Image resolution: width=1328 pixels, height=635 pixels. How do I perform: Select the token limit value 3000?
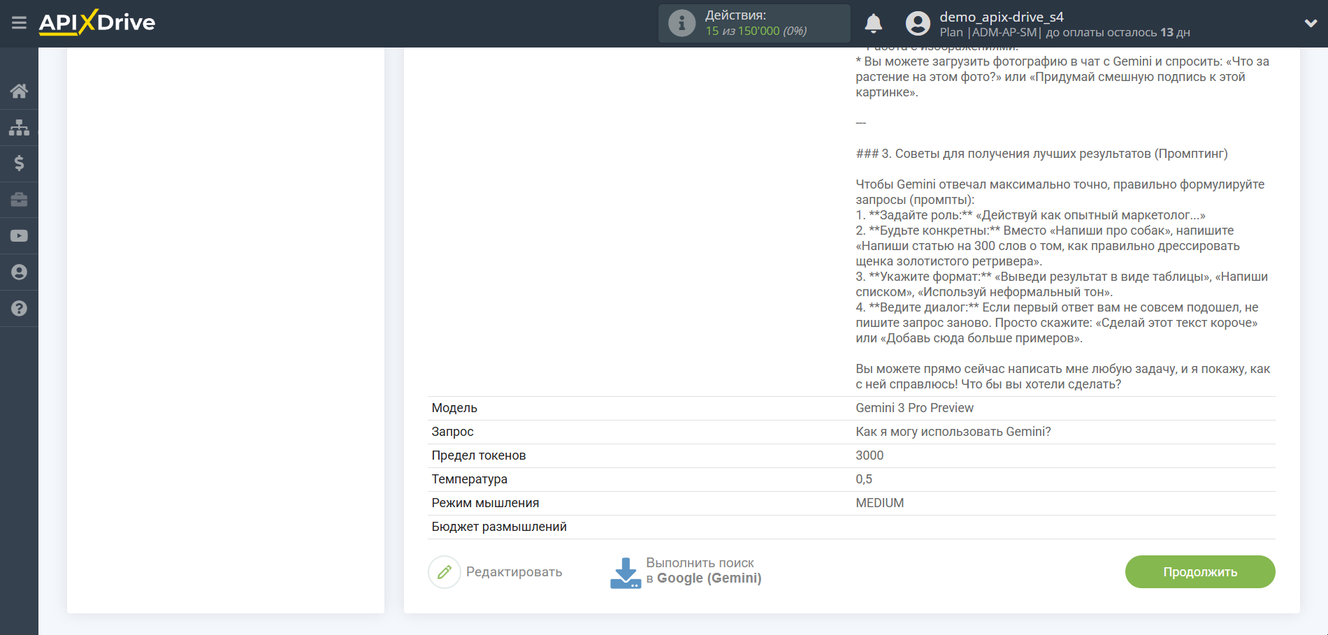click(x=869, y=455)
